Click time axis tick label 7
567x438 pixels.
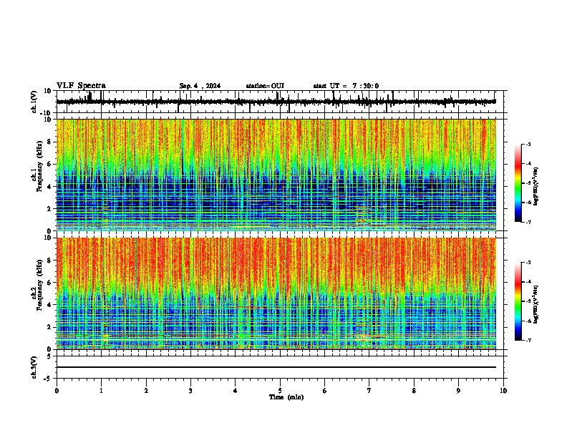[x=369, y=391]
